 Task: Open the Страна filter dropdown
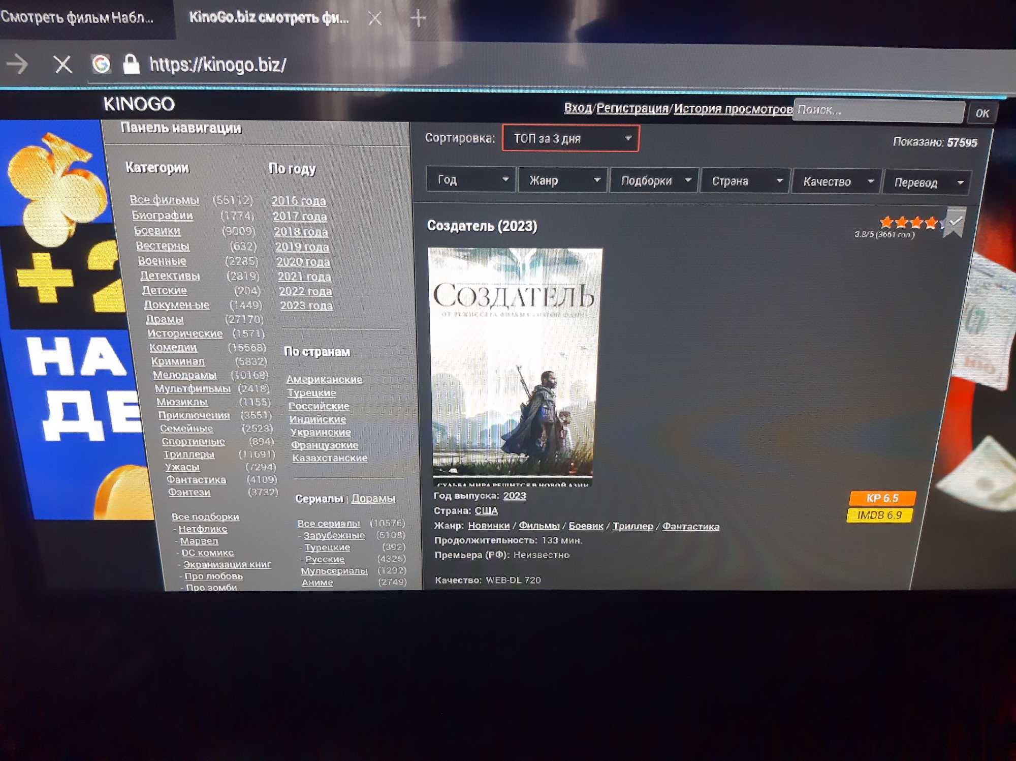[x=745, y=181]
